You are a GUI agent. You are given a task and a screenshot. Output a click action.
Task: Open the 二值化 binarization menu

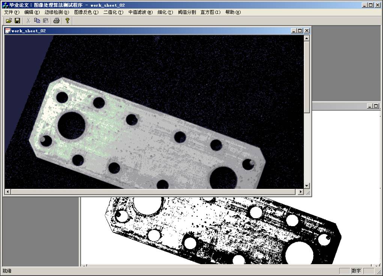tap(113, 12)
